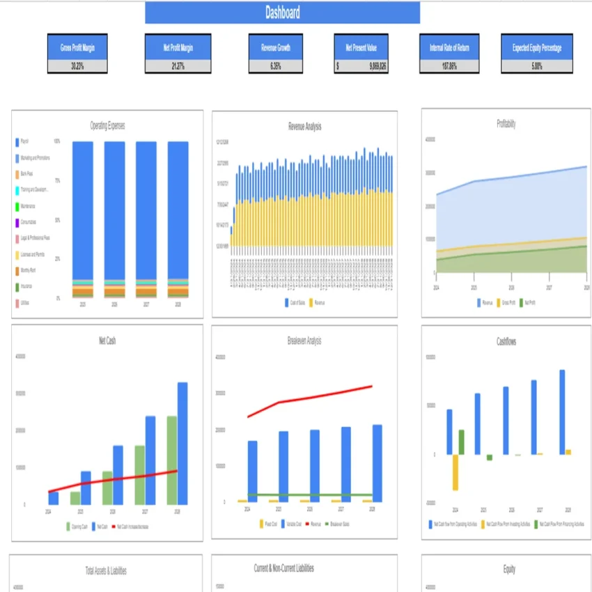Select the Maintenance legend marker
Viewport: 592px width, 592px height.
(17, 205)
